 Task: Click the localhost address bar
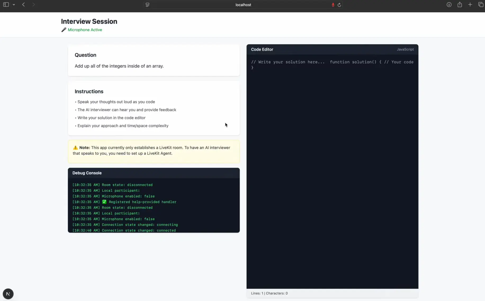(243, 5)
